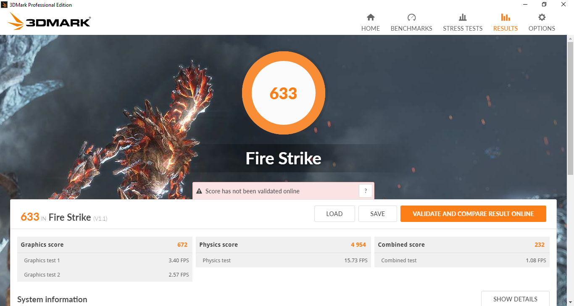Click the Physics test row label
This screenshot has width=574, height=306.
tap(217, 260)
